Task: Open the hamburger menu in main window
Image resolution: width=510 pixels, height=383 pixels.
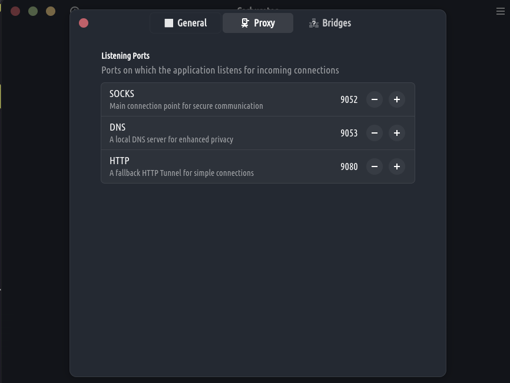Action: [x=501, y=11]
